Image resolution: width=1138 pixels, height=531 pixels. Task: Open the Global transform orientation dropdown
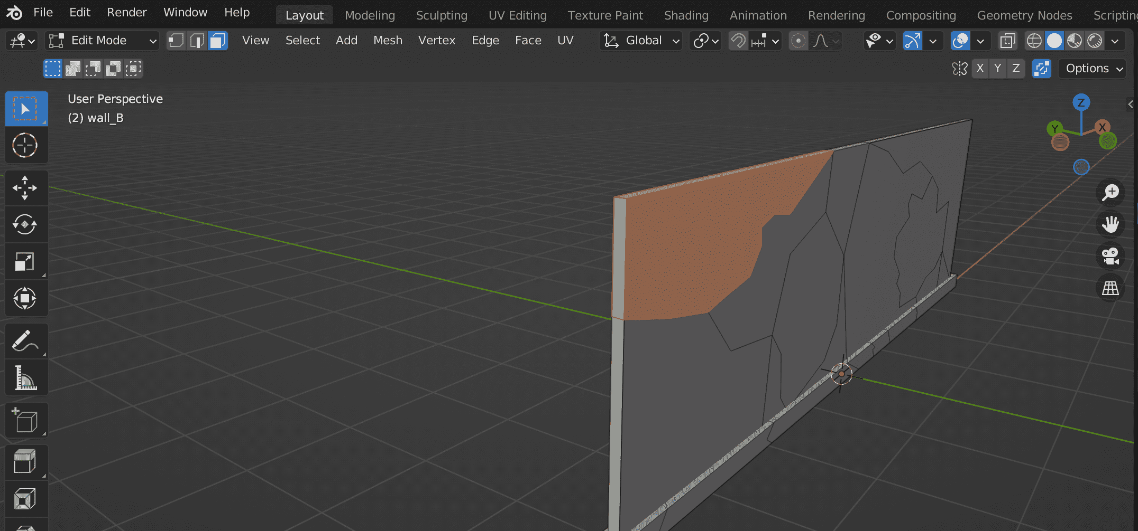tap(640, 41)
